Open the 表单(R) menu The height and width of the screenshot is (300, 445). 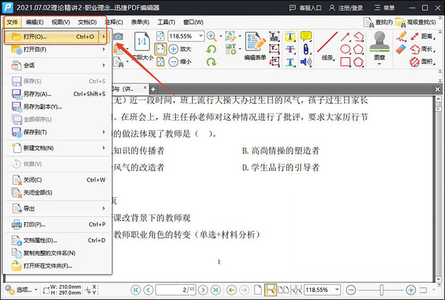[140, 22]
